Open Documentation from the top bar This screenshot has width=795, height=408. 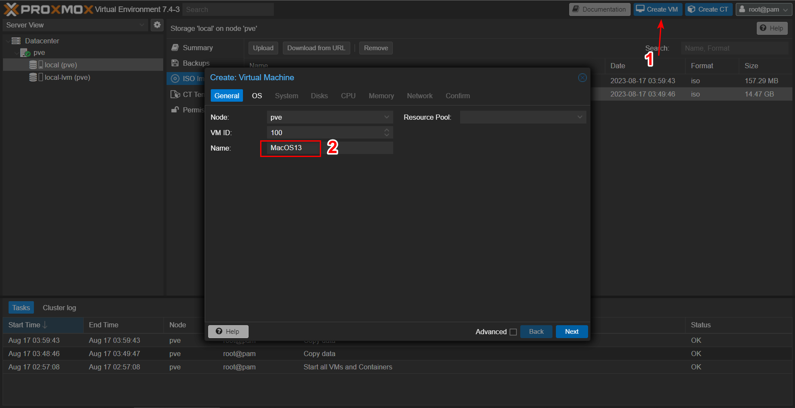coord(599,9)
